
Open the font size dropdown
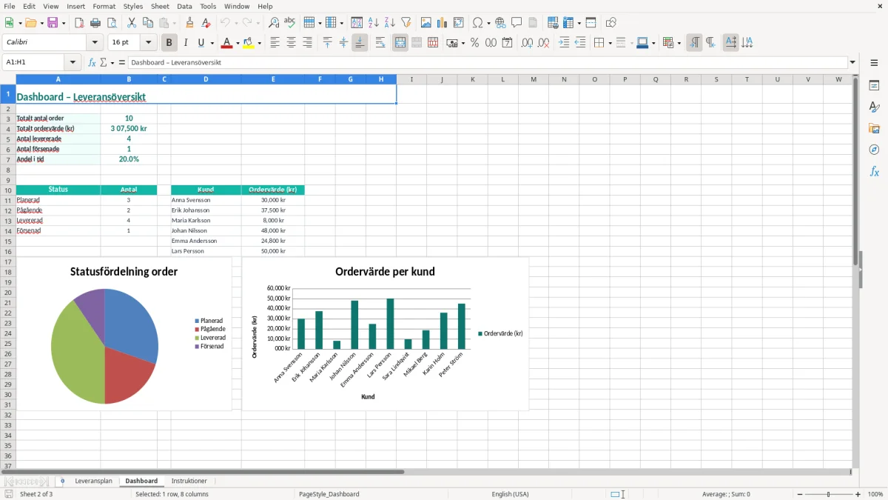tap(148, 43)
